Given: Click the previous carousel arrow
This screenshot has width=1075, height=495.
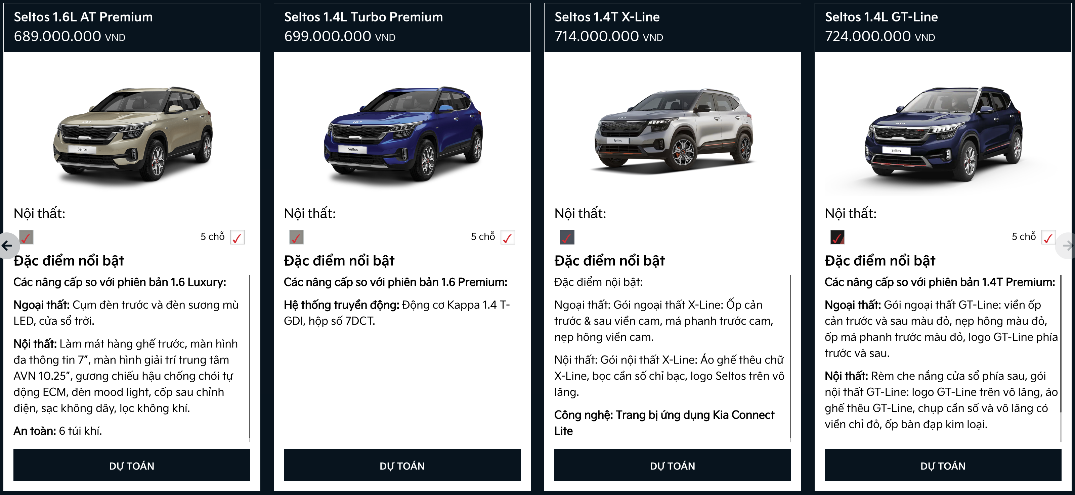Looking at the screenshot, I should coord(7,246).
